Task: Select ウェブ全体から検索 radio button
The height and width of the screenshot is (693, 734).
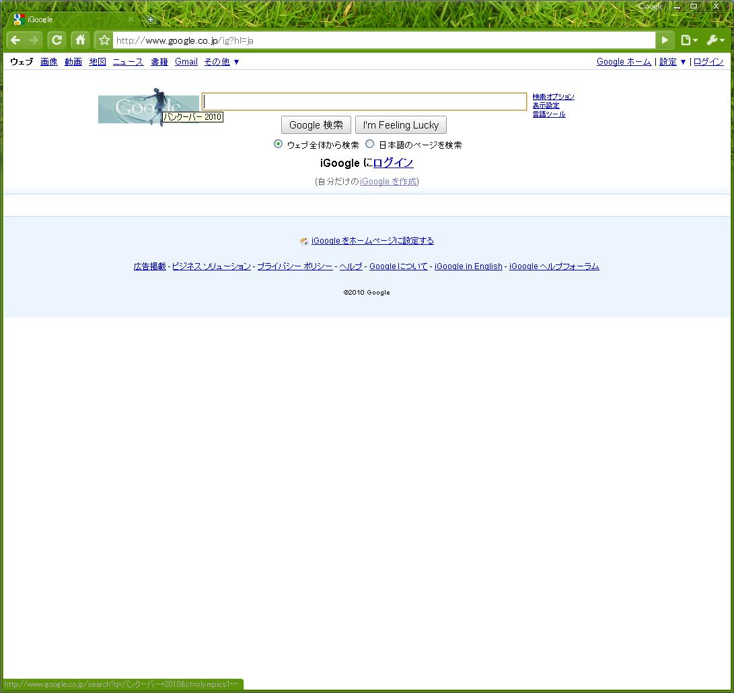Action: (278, 144)
